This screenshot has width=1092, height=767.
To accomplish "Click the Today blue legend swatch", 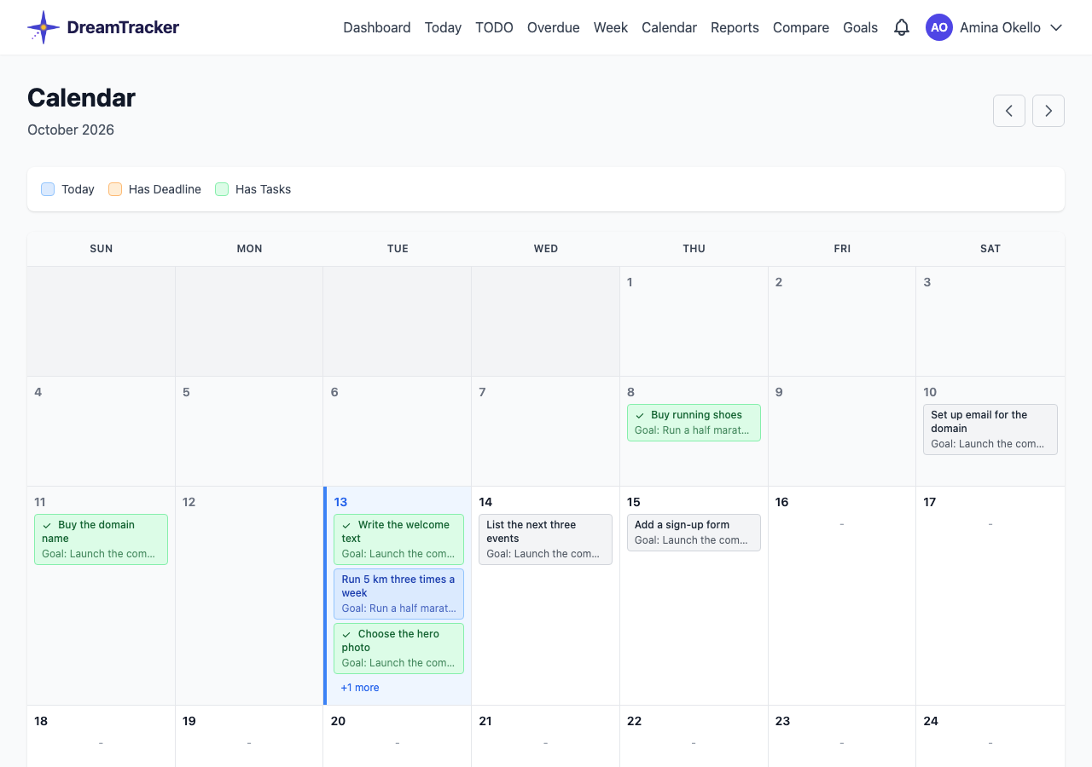I will 48,189.
